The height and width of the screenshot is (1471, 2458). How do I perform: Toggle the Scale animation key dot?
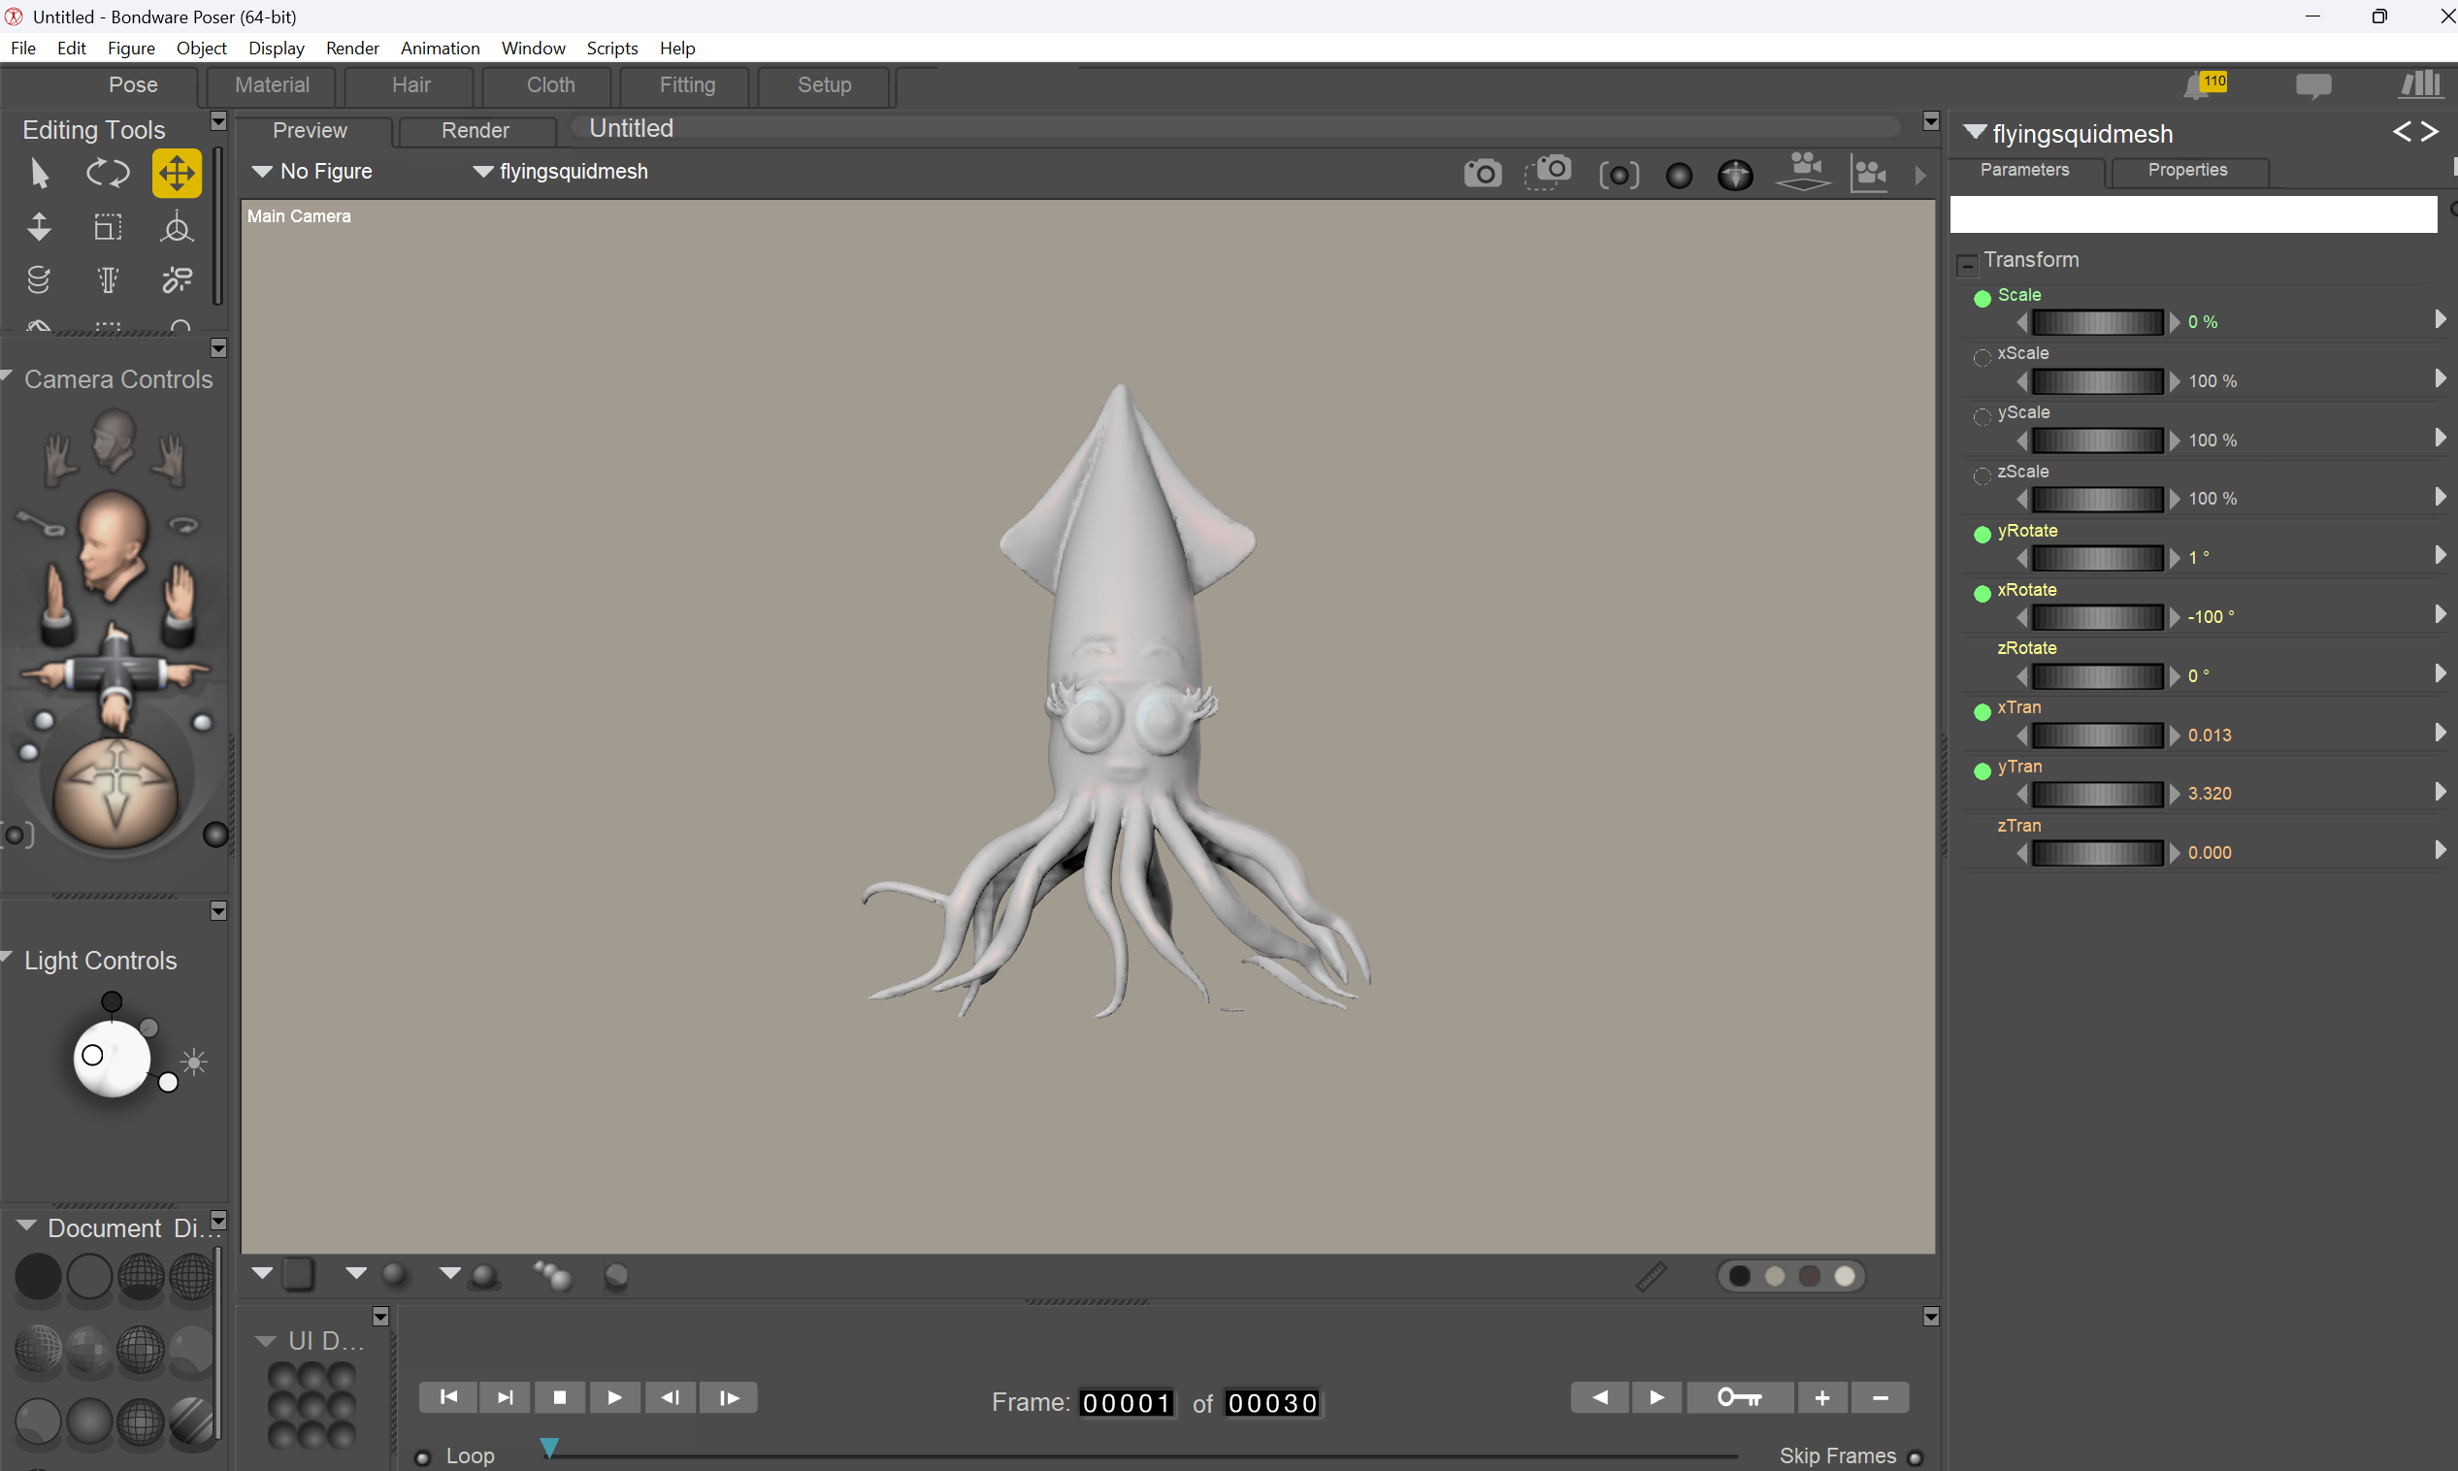1983,298
